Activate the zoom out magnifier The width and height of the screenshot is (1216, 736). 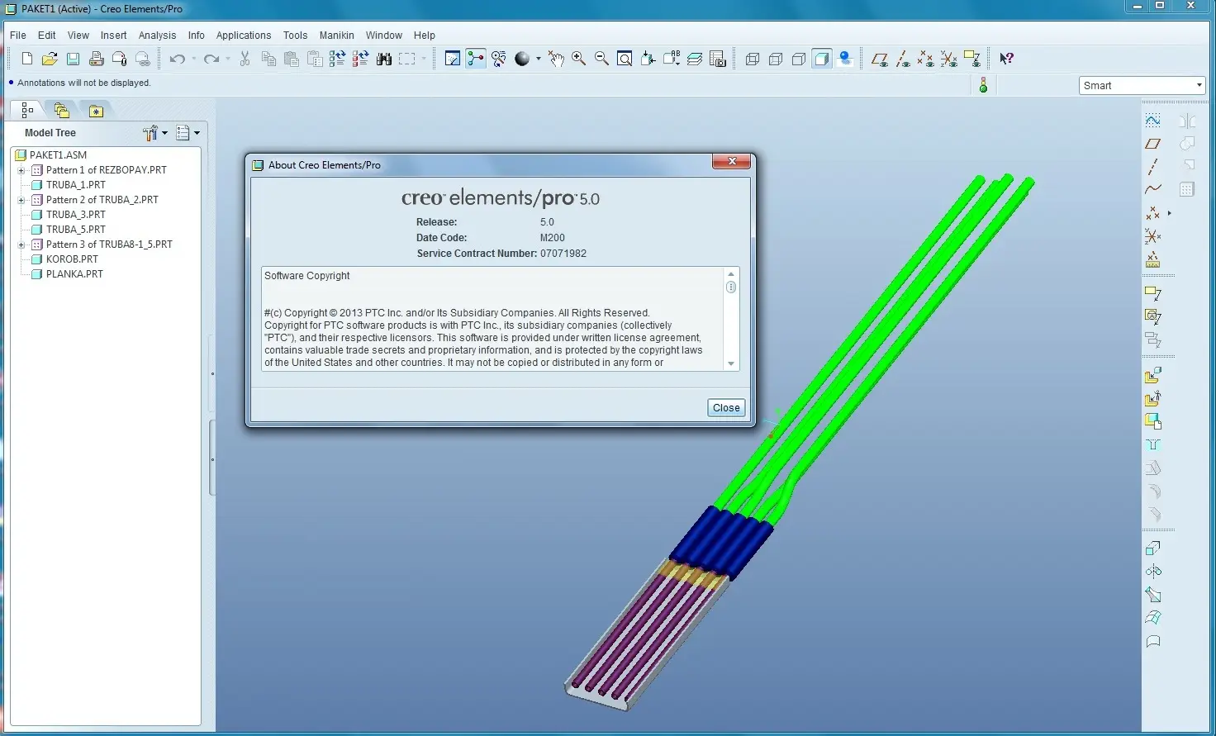coord(601,59)
